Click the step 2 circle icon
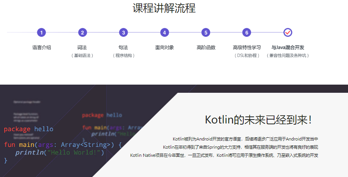The image size is (348, 177). [x=83, y=33]
